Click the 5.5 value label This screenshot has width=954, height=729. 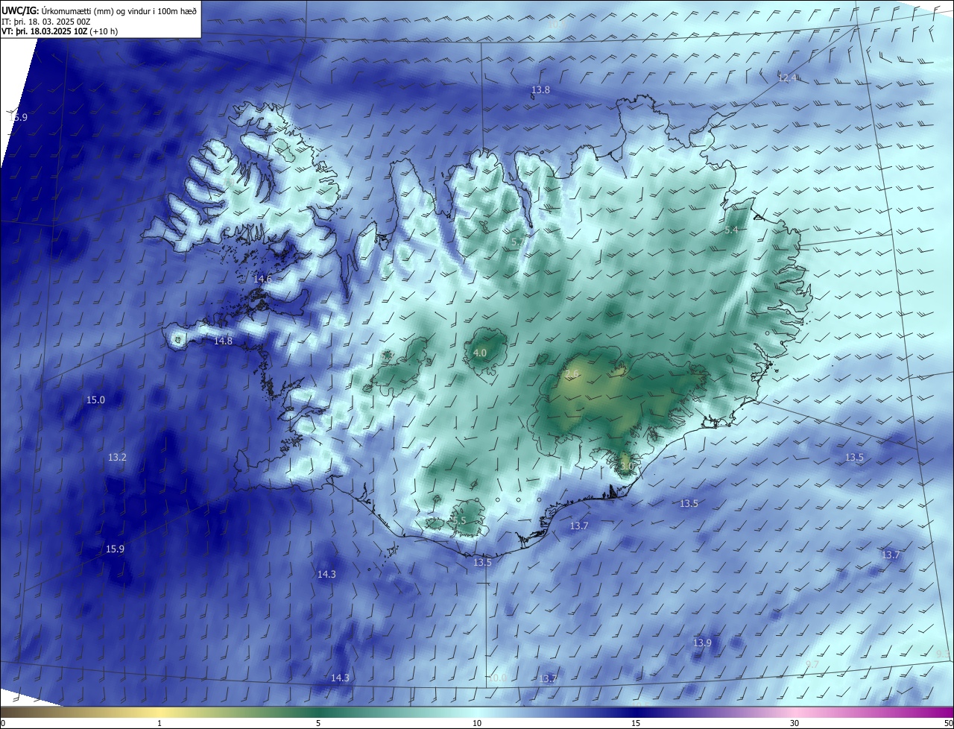coord(459,520)
